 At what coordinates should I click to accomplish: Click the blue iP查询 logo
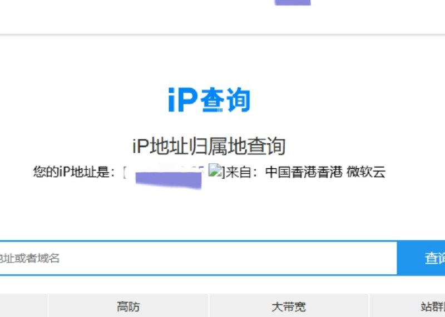click(x=209, y=100)
